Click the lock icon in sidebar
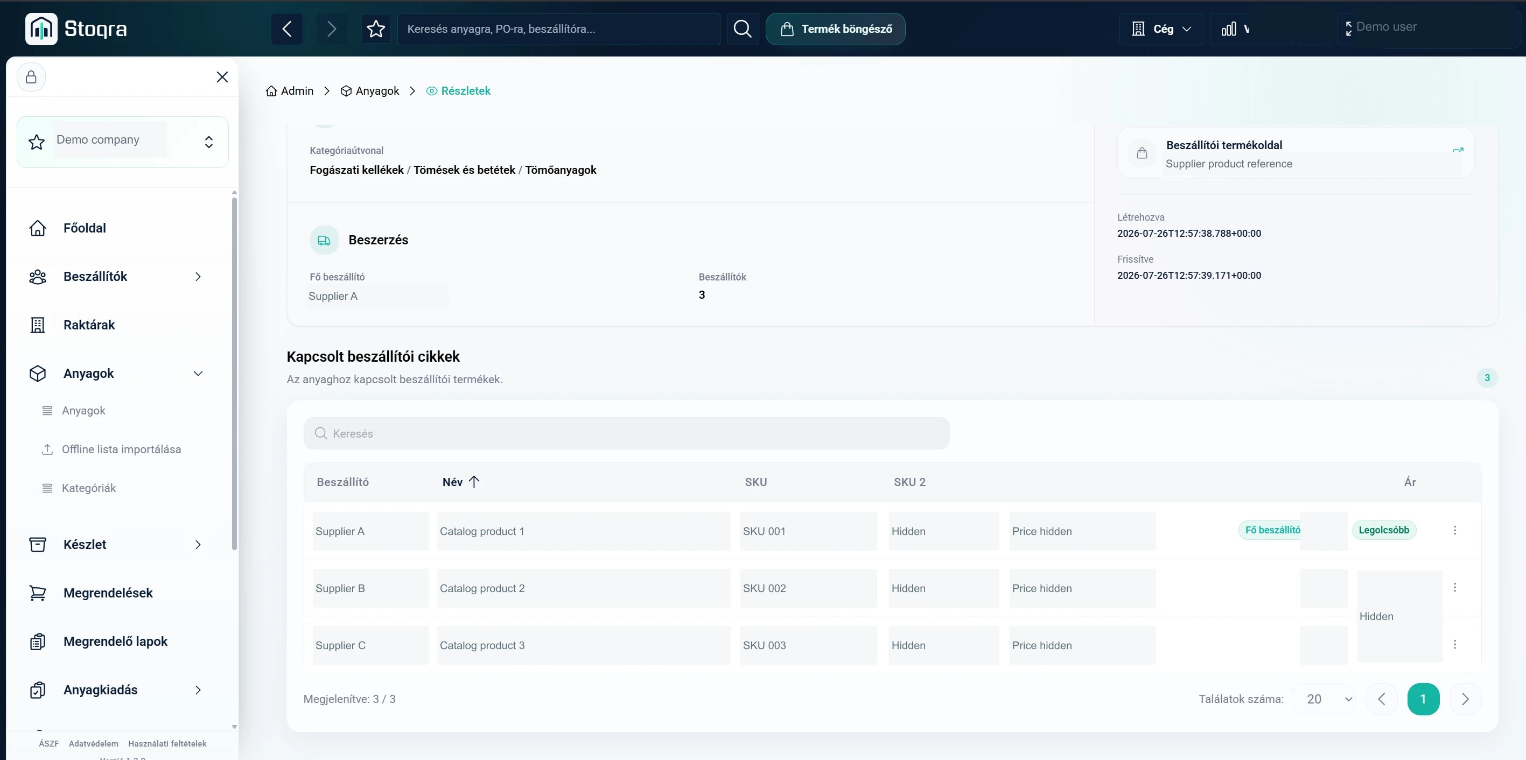 (x=31, y=77)
